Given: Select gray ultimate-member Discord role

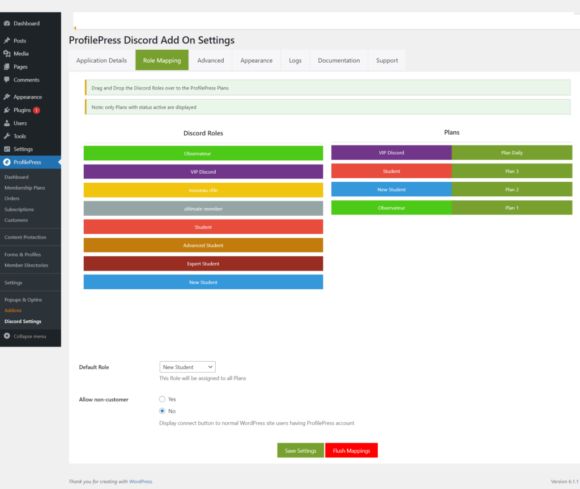Looking at the screenshot, I should pos(203,209).
